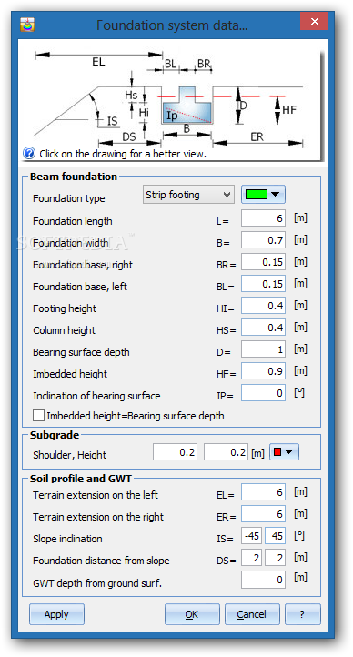This screenshot has width=353, height=657.
Task: Open the red subgrade color picker
Action: click(284, 452)
